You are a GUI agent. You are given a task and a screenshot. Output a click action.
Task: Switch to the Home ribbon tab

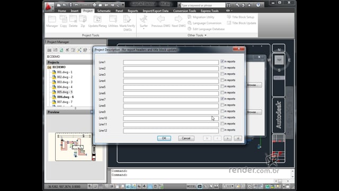tap(62, 11)
